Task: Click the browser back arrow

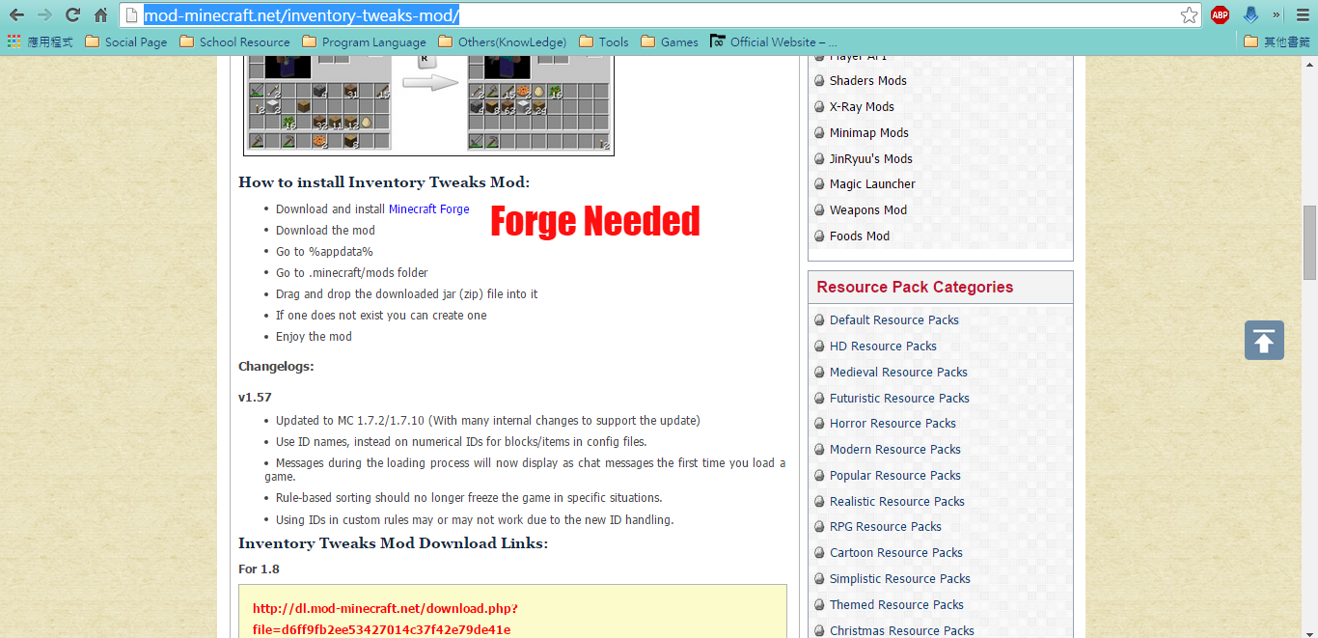Action: click(x=16, y=14)
